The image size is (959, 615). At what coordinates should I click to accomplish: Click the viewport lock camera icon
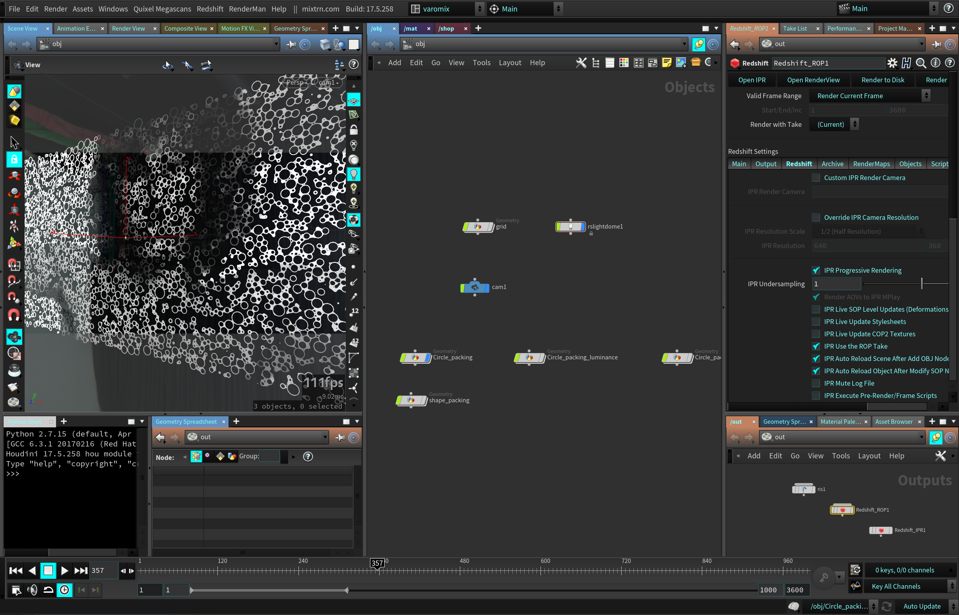[x=354, y=130]
